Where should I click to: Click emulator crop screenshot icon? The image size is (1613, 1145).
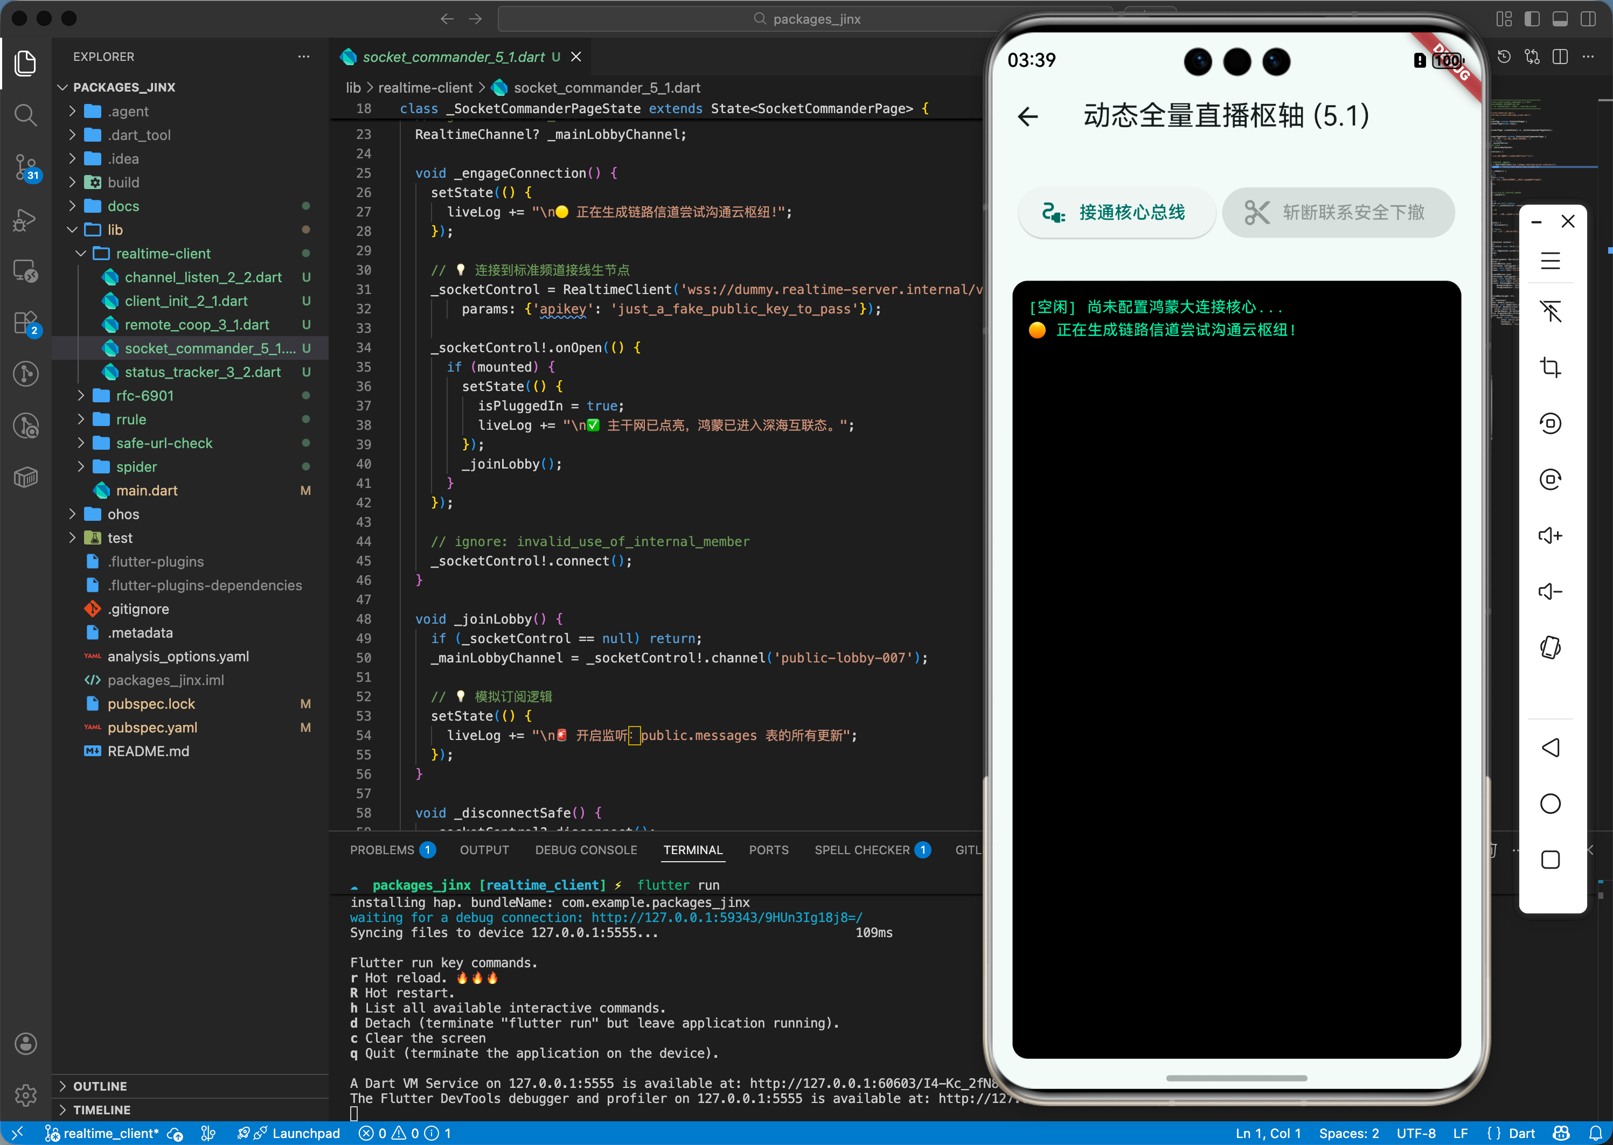coord(1549,367)
